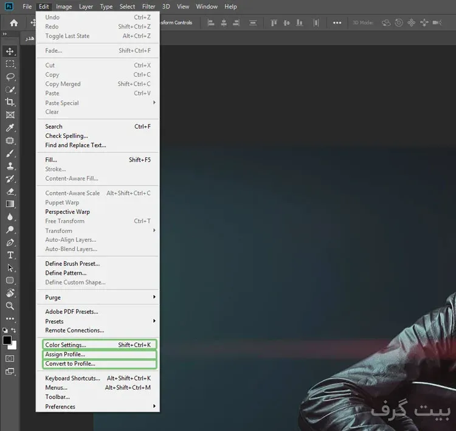The width and height of the screenshot is (456, 431).
Task: Select the Lasso tool
Action: pos(10,77)
